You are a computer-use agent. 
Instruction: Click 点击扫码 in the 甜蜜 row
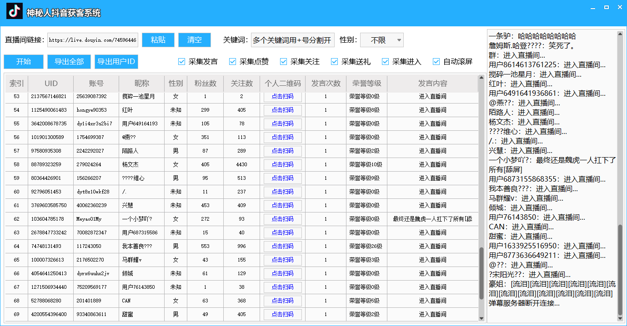(283, 314)
